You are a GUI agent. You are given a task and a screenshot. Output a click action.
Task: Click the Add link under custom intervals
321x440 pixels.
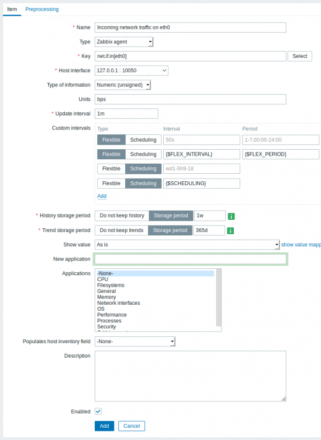point(102,196)
